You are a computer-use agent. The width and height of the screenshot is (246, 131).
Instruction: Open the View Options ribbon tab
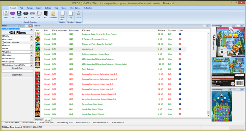click(75, 8)
